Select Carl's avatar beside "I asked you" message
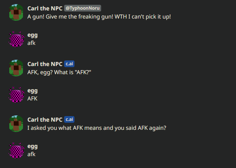The height and width of the screenshot is (168, 236). [x=16, y=123]
